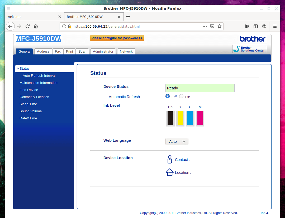285x218 pixels.
Task: Click the black BK ink level bar
Action: tap(170, 118)
